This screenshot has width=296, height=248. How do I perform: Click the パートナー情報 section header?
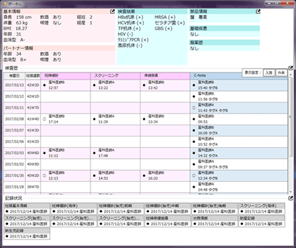tap(59, 48)
